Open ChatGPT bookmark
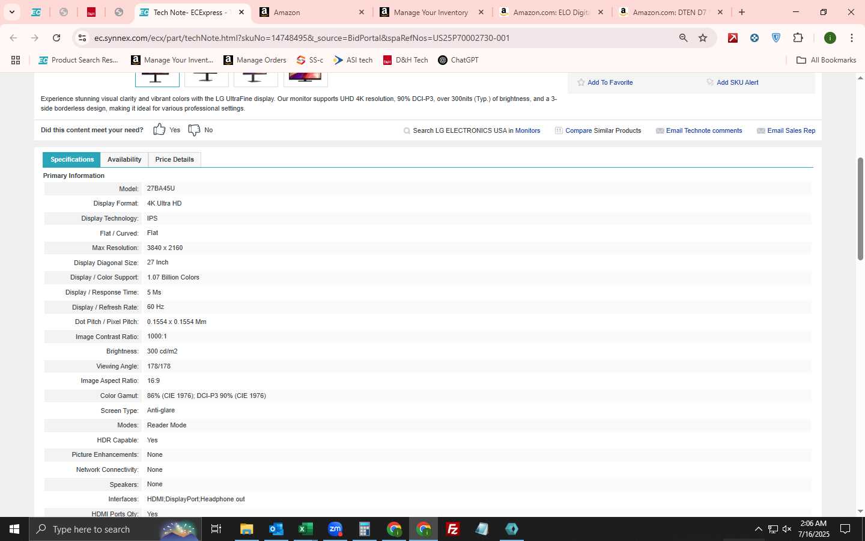 458,60
